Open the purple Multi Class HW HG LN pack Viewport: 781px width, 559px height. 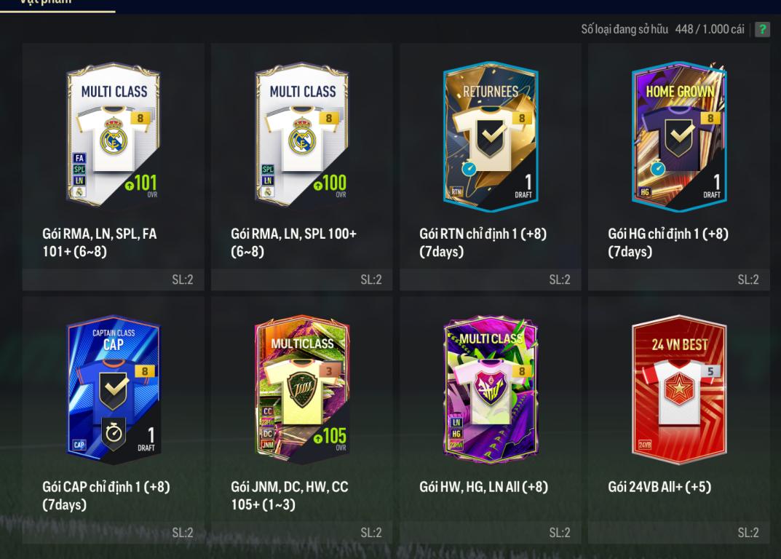coord(491,388)
